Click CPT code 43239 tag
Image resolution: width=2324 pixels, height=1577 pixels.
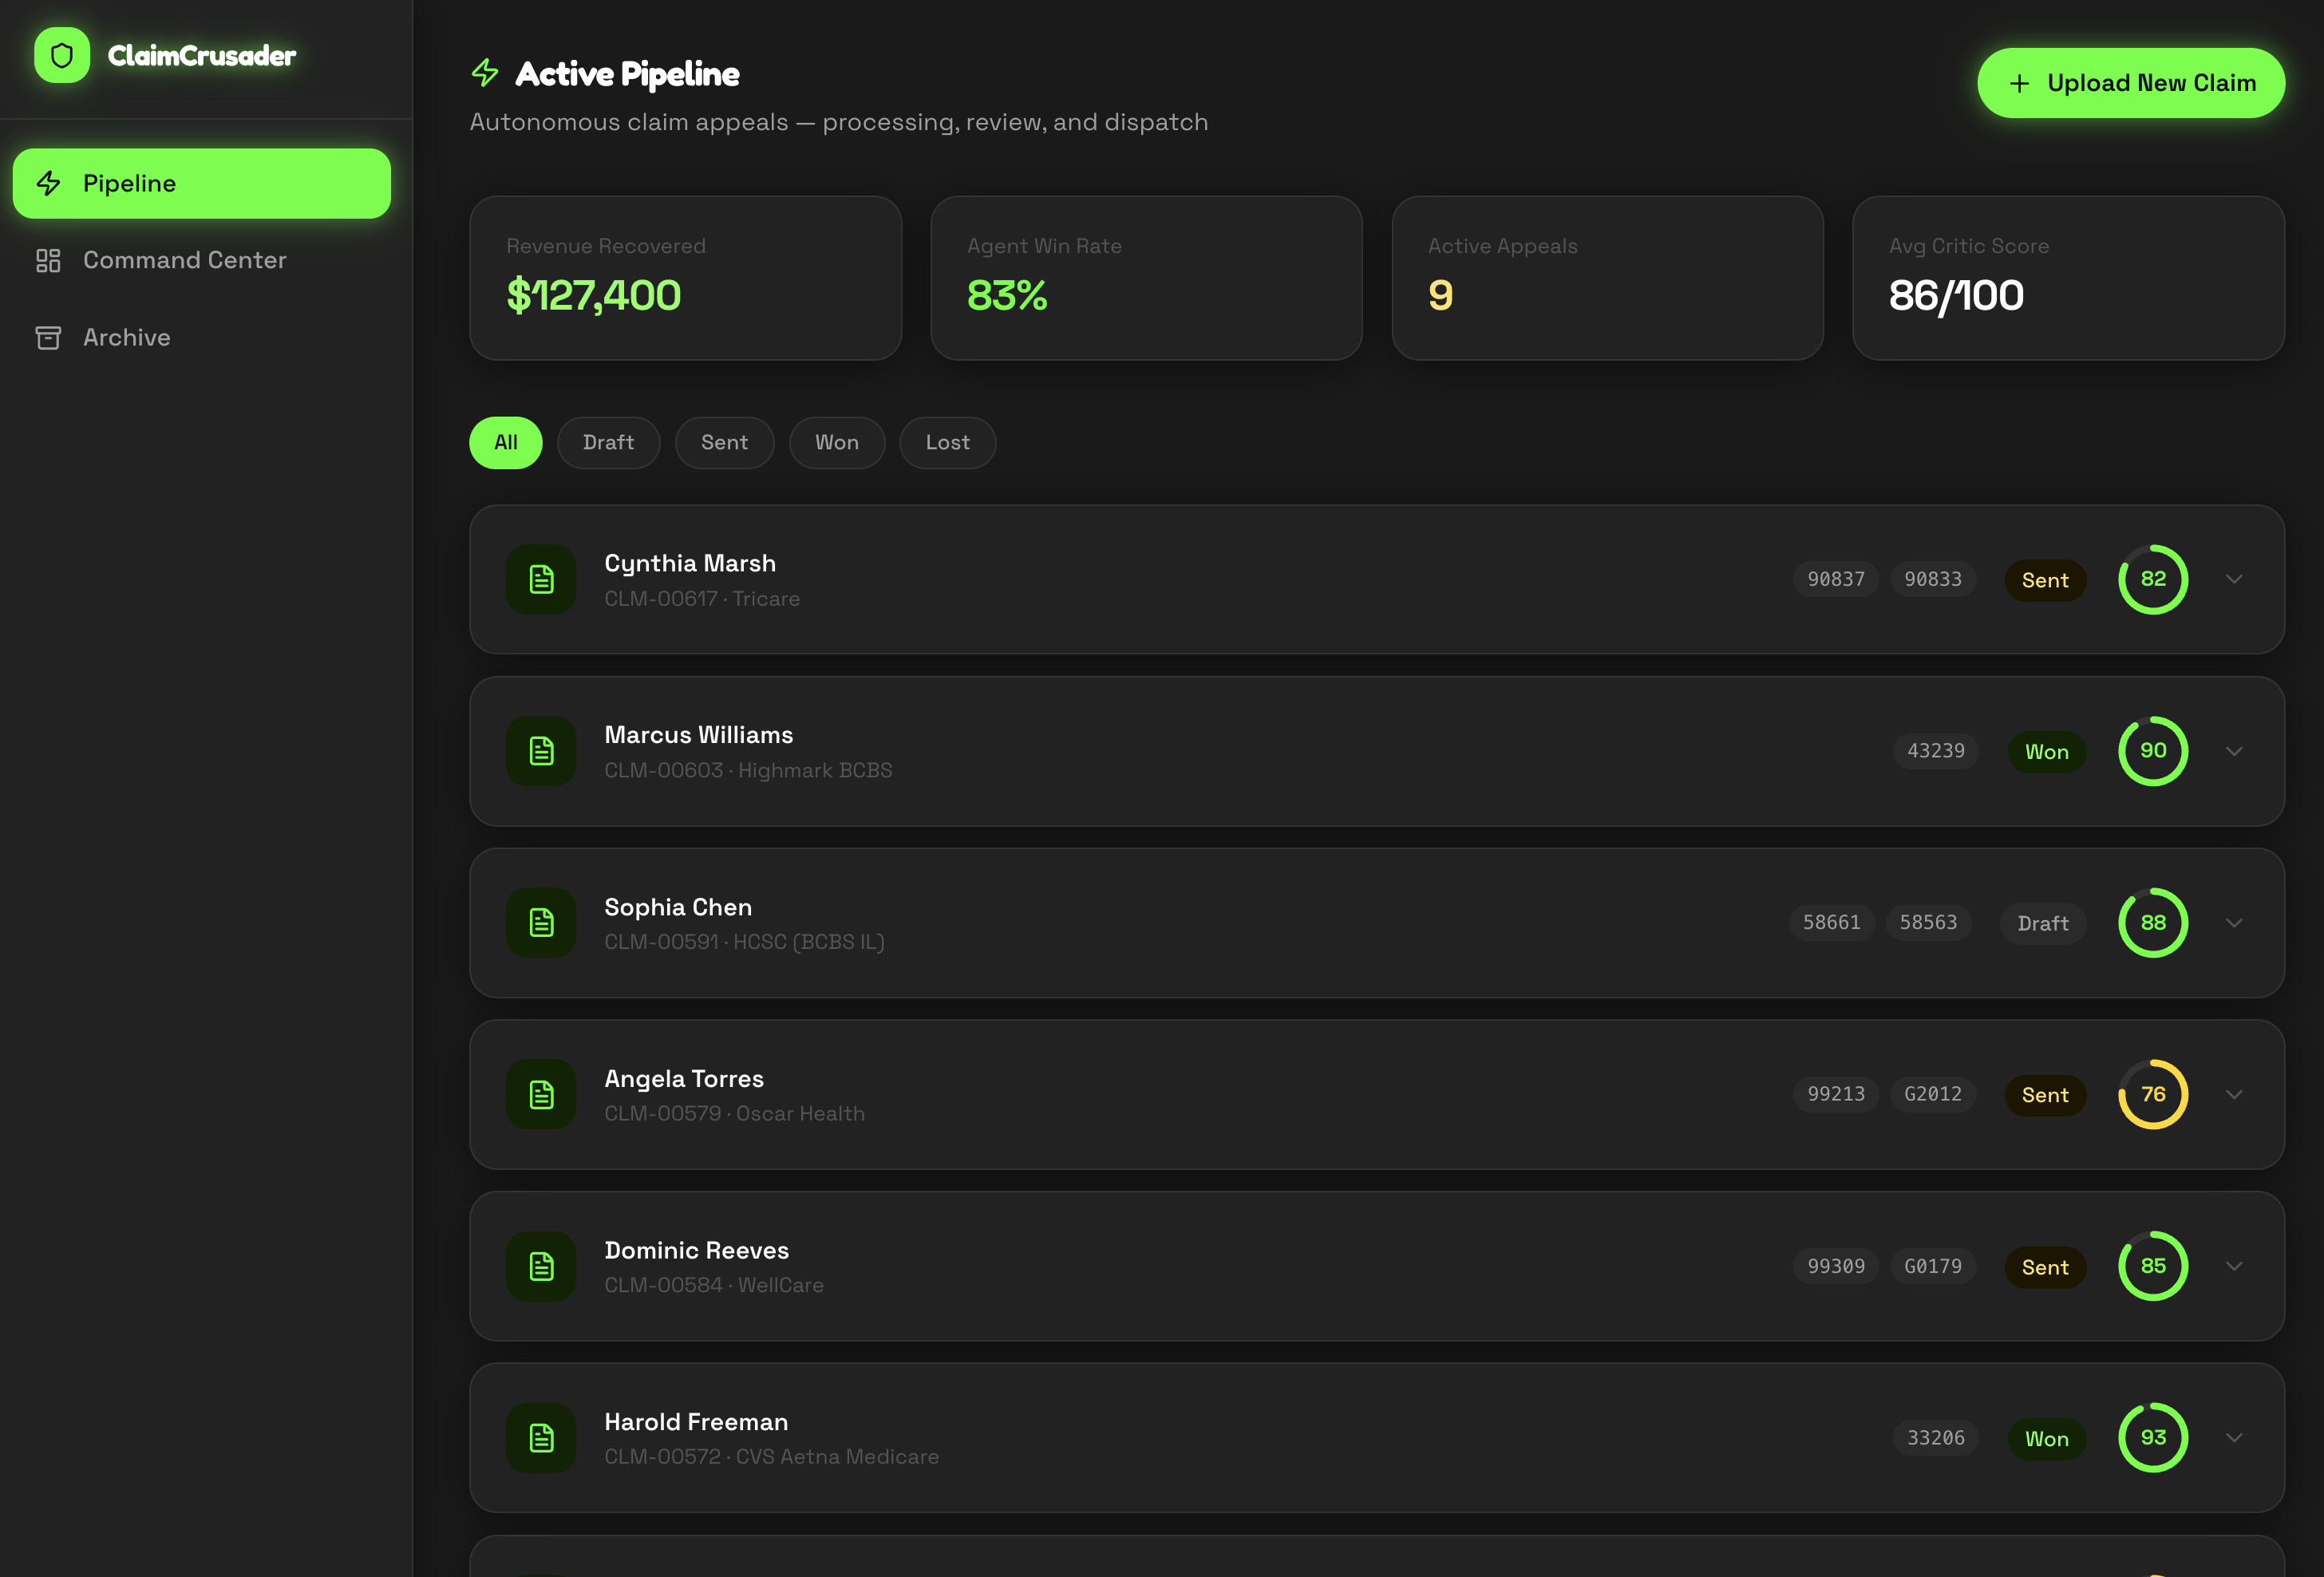tap(1935, 751)
